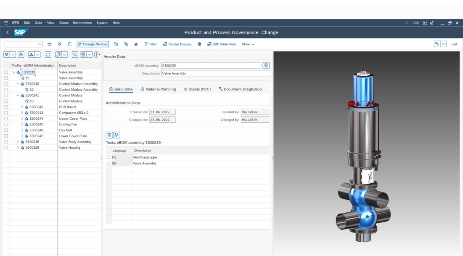The height and width of the screenshot is (256, 463).
Task: Click the Refresh icon above the tree
Action: (48, 54)
